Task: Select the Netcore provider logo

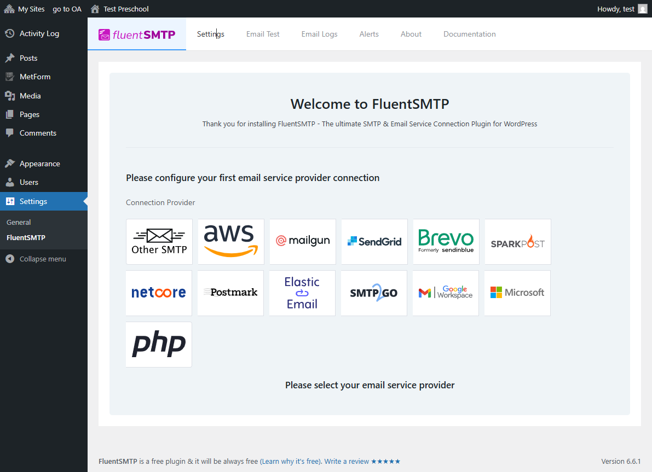Action: (159, 293)
